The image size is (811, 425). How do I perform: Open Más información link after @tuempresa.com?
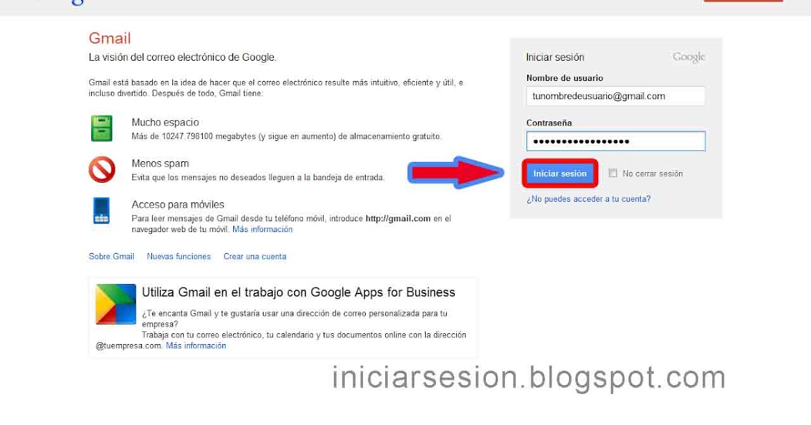(196, 345)
